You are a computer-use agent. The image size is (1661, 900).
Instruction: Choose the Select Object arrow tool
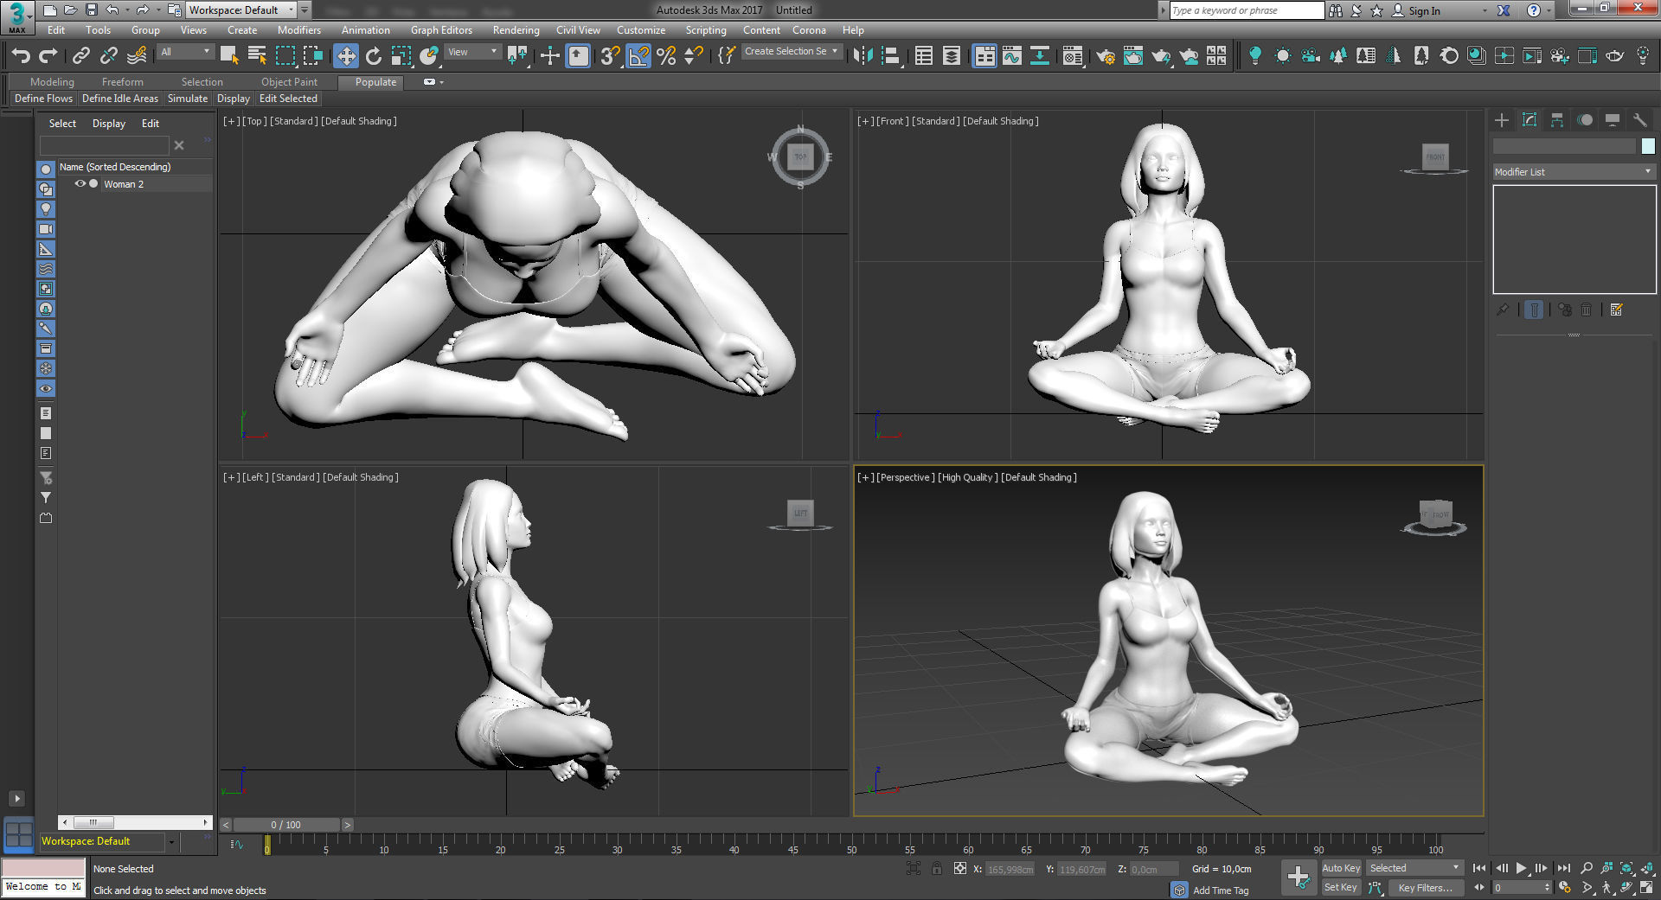pyautogui.click(x=229, y=56)
